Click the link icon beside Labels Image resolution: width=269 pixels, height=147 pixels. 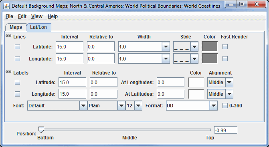8,71
